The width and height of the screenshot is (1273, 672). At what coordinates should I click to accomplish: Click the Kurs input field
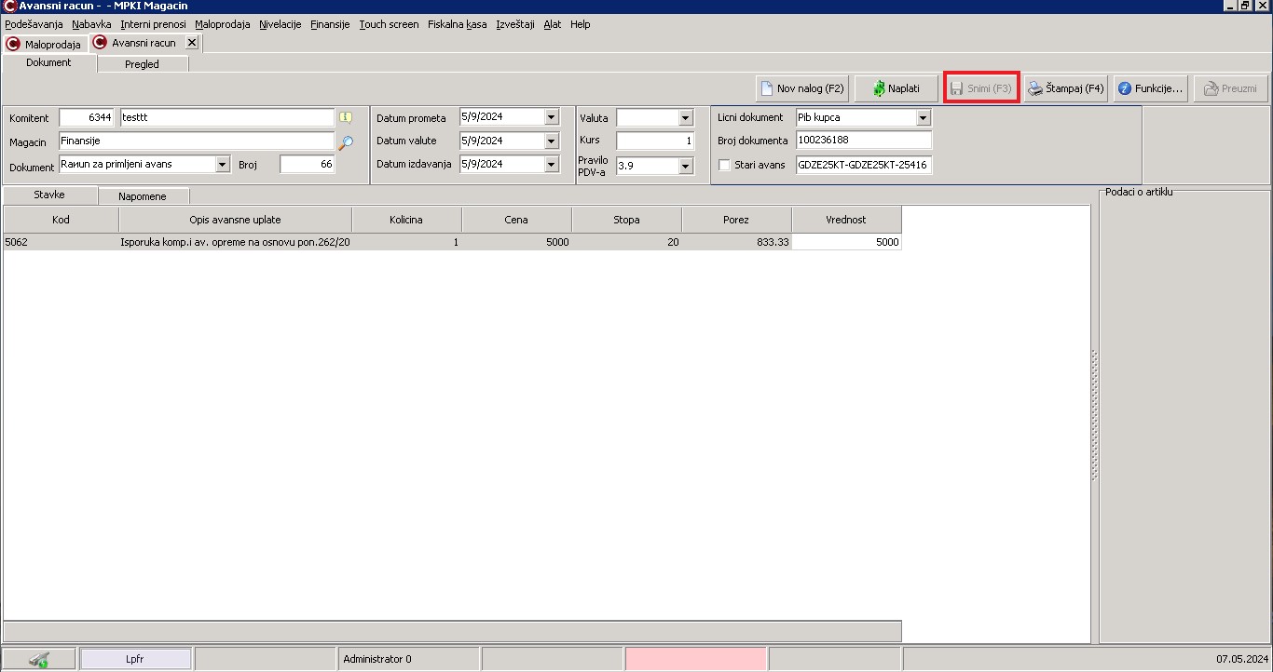pos(655,141)
